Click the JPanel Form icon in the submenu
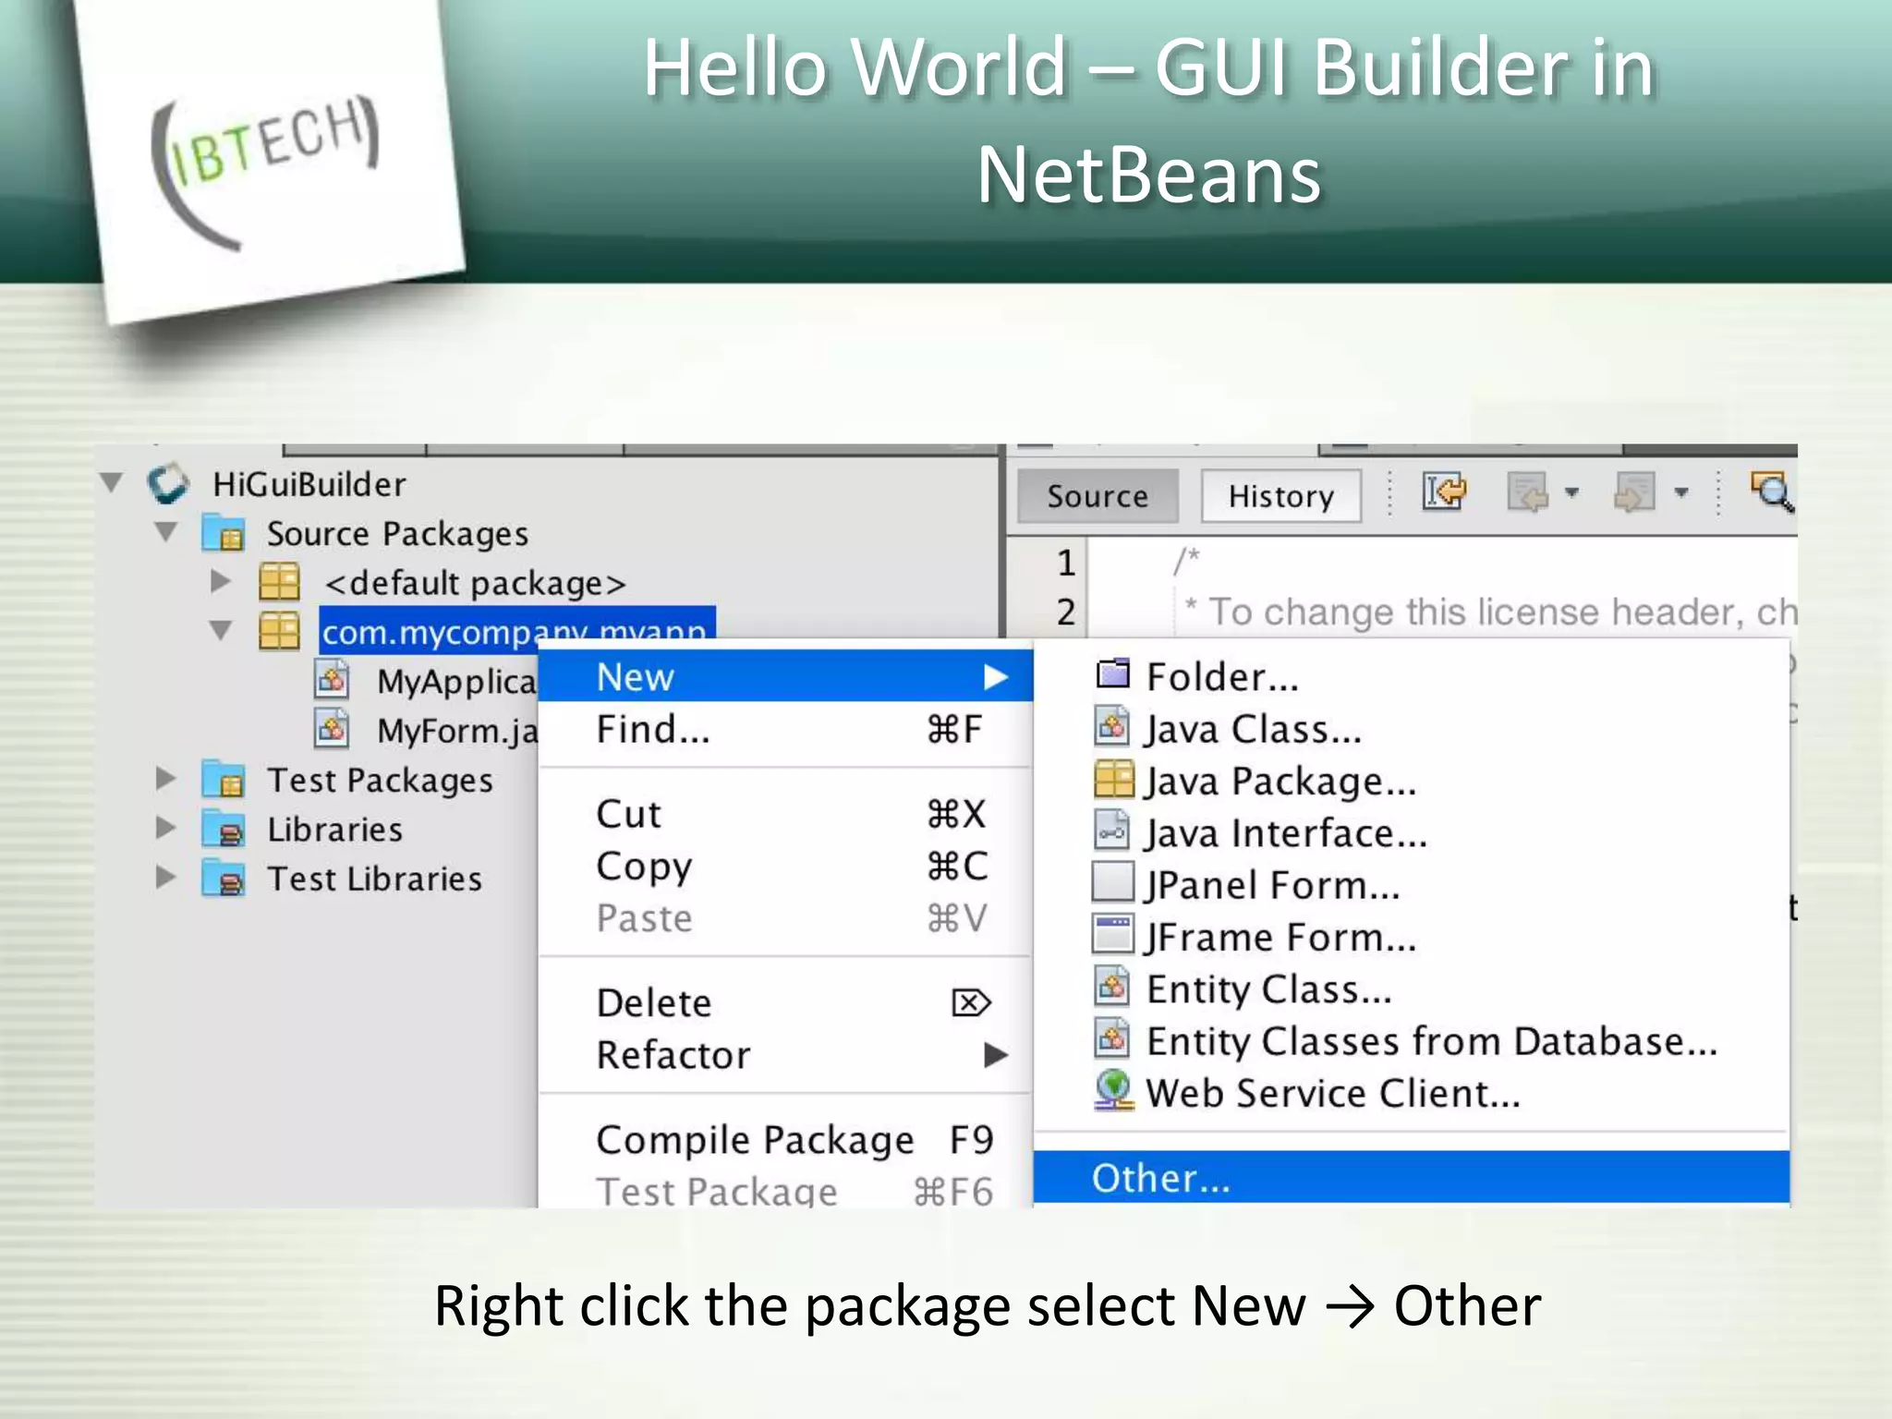The image size is (1892, 1419). point(1112,882)
